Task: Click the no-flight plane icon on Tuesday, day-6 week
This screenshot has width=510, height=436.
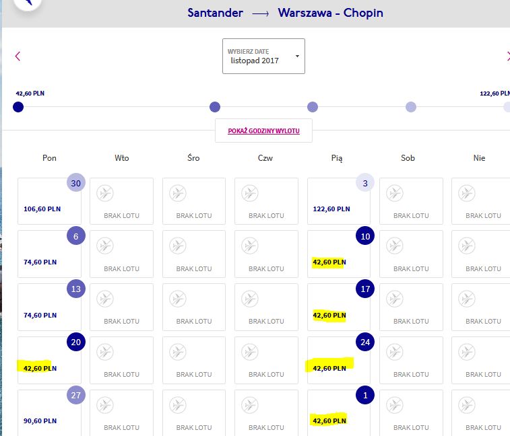Action: [x=105, y=246]
